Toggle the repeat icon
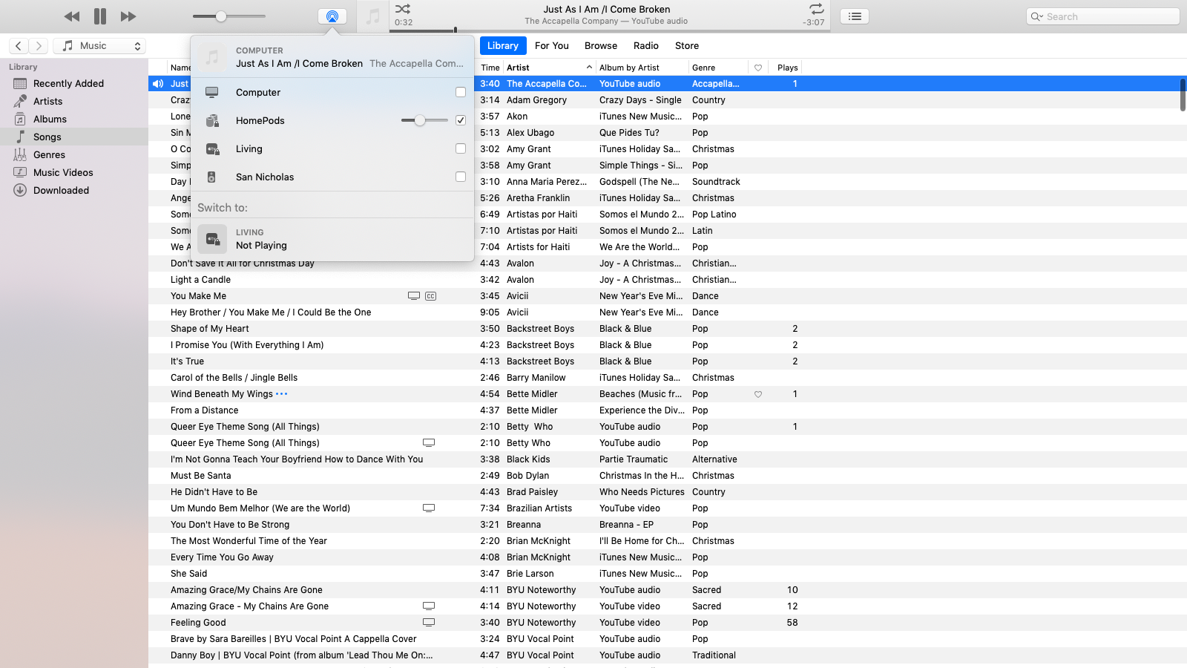 pos(816,9)
